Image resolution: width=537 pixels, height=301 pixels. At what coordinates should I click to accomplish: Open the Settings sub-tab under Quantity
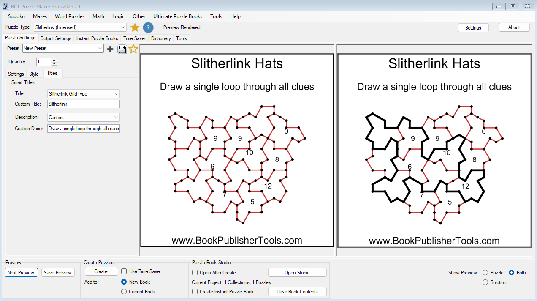coord(16,74)
